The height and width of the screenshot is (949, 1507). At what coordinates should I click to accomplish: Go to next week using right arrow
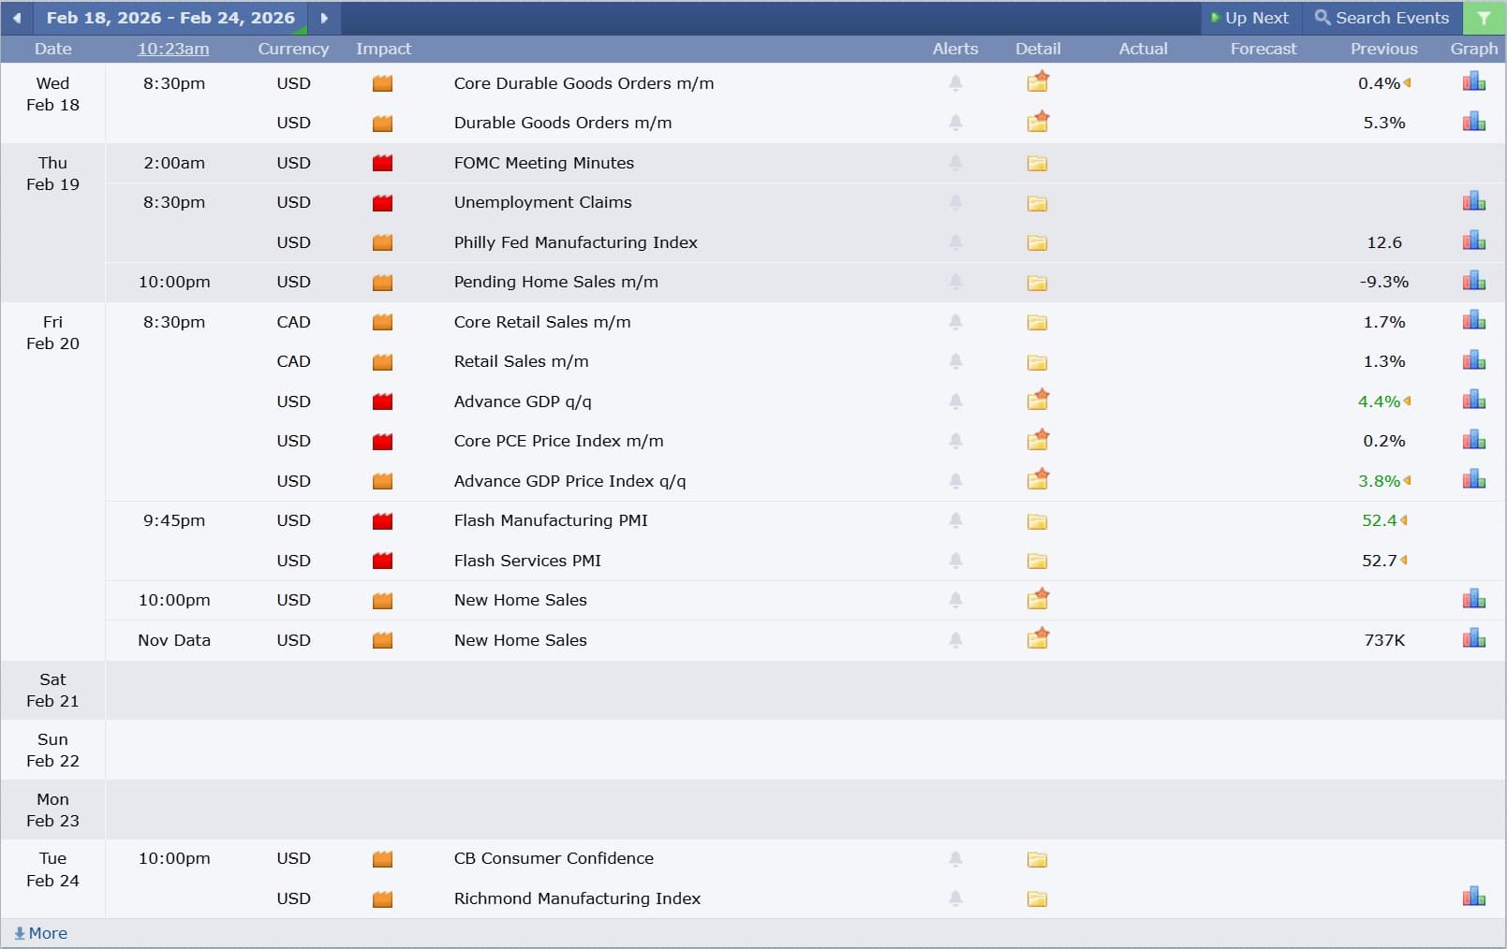pos(324,18)
